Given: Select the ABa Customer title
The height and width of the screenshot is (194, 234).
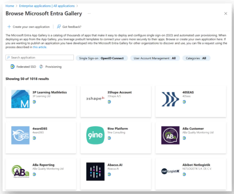Looking at the screenshot, I should 193,129.
